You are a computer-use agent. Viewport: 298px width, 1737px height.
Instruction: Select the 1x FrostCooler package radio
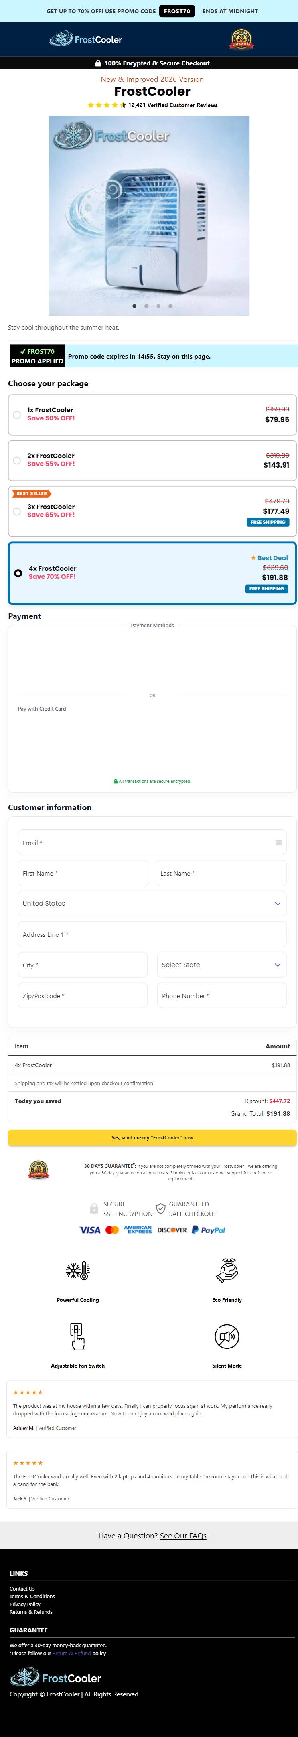click(17, 415)
